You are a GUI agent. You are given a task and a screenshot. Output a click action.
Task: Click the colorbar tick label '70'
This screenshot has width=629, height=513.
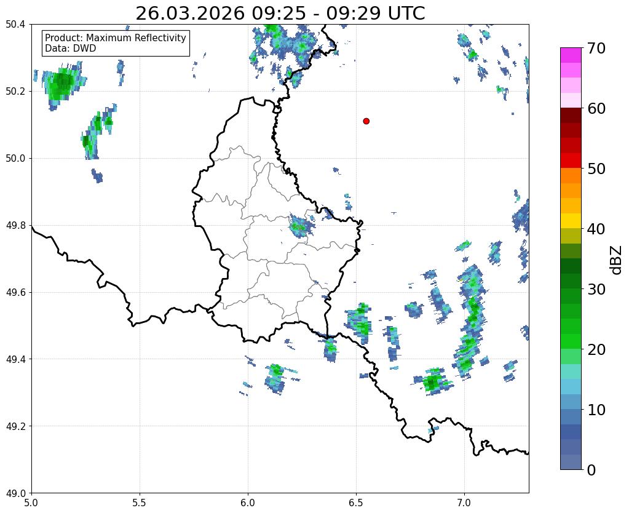pos(596,48)
